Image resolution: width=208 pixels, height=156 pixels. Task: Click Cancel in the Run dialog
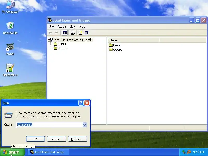(56, 139)
